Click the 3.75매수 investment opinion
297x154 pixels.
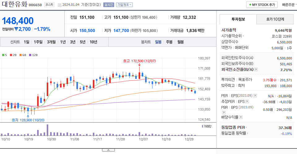click(269, 80)
